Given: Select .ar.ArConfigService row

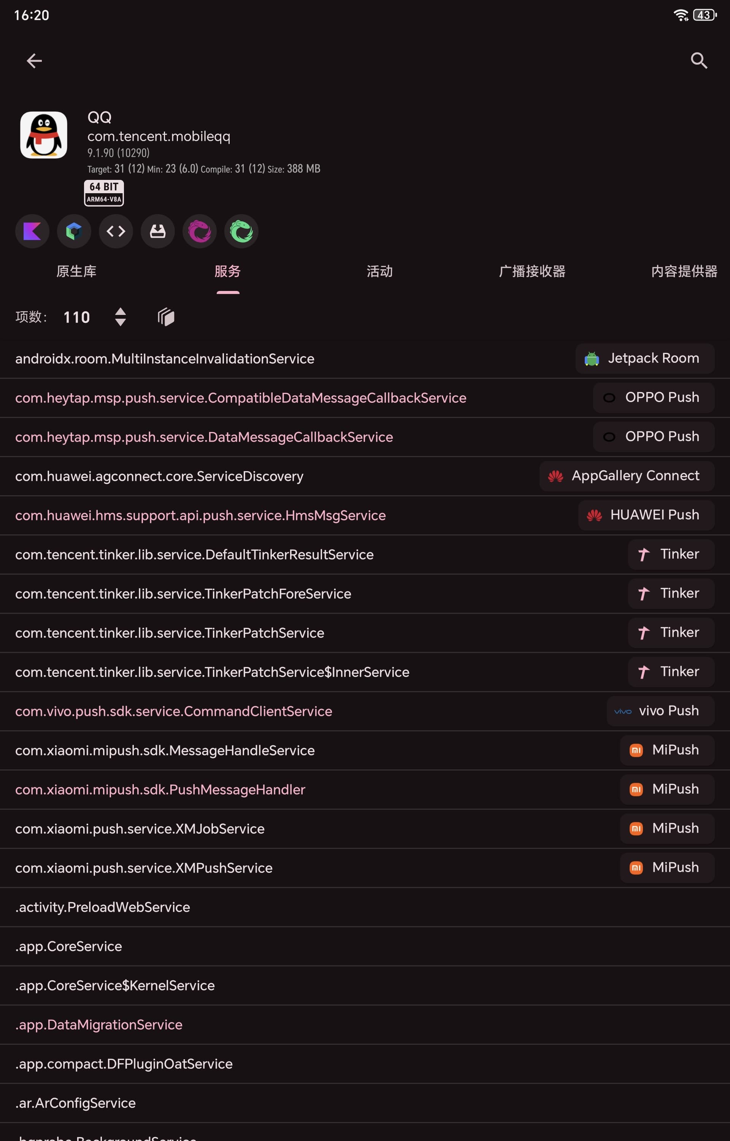Looking at the screenshot, I should coord(365,1103).
